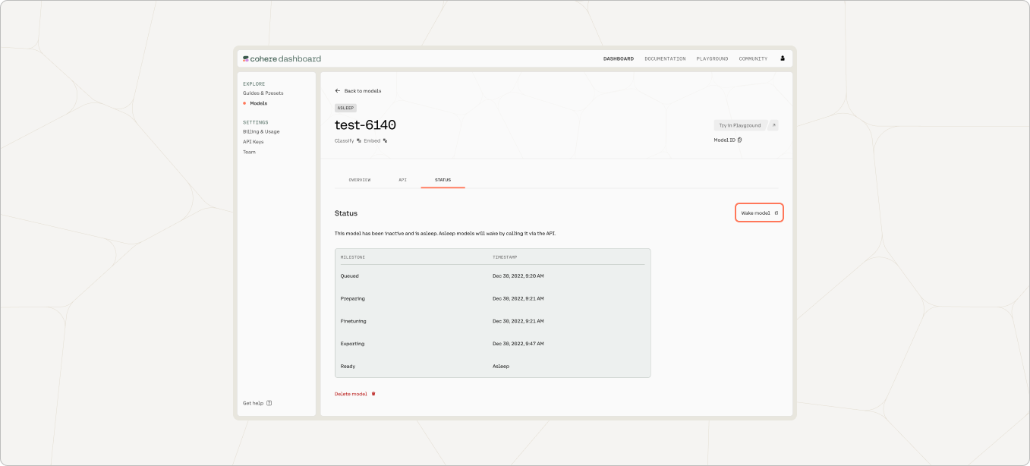
Task: Click the Ready milestone cell
Action: click(x=348, y=367)
